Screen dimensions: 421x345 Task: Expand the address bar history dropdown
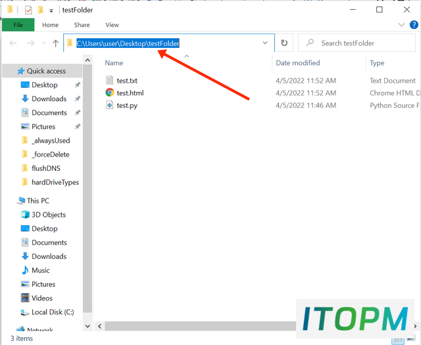click(265, 43)
